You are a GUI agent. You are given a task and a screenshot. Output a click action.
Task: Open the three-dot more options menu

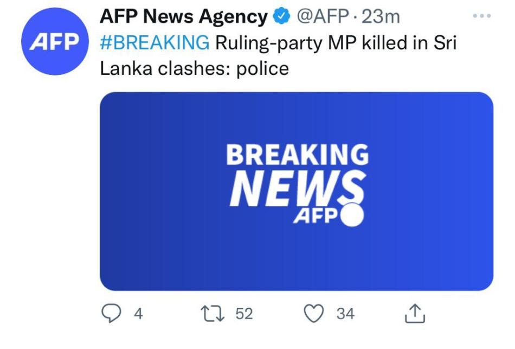481,17
